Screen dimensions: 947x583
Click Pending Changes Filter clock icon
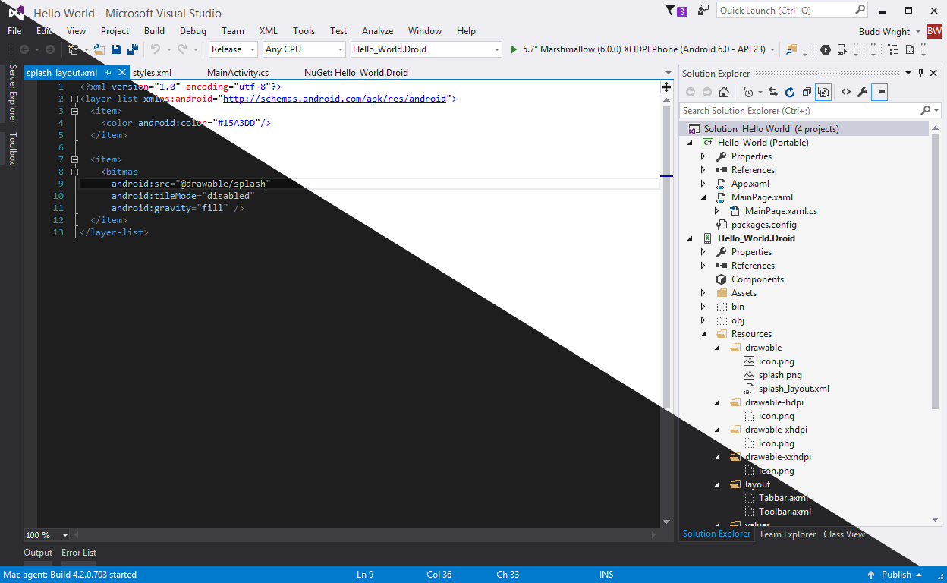pyautogui.click(x=749, y=92)
